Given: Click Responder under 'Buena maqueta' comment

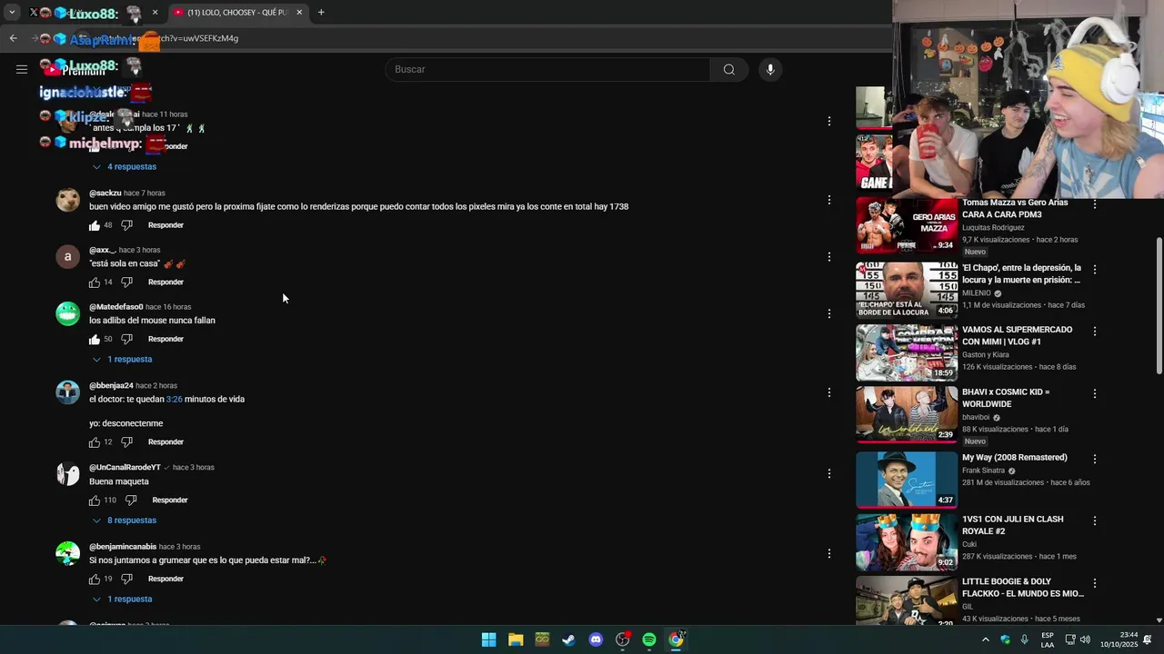Looking at the screenshot, I should pos(170,500).
